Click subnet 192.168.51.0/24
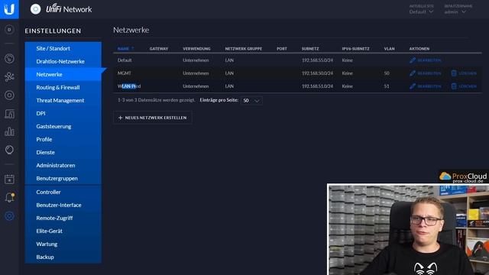489x275 pixels. tap(317, 86)
